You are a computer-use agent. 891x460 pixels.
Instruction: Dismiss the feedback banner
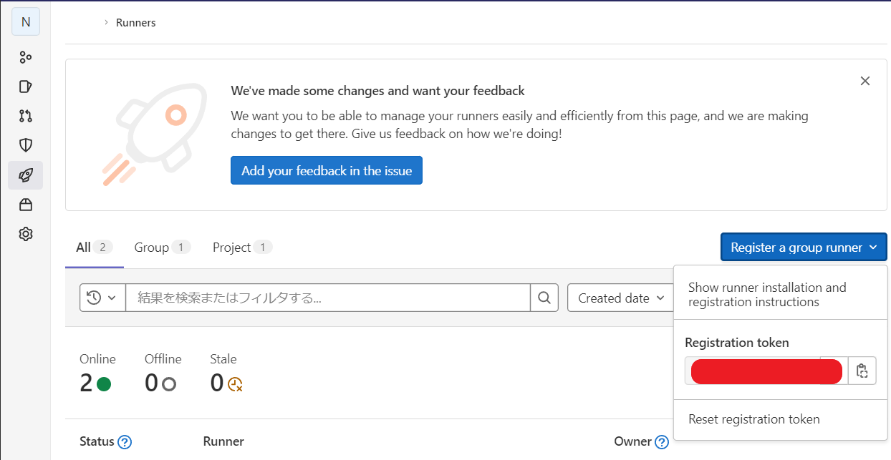click(x=865, y=81)
